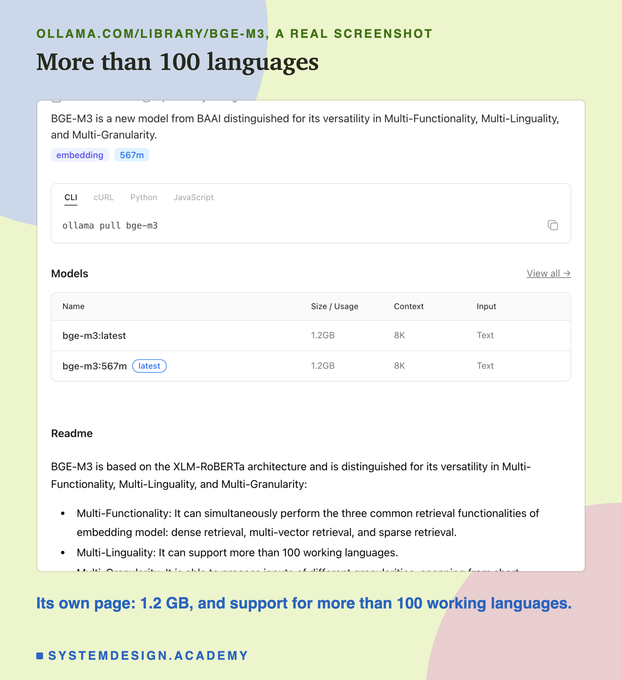The width and height of the screenshot is (622, 680).
Task: Follow the View all models link
Action: click(x=548, y=273)
